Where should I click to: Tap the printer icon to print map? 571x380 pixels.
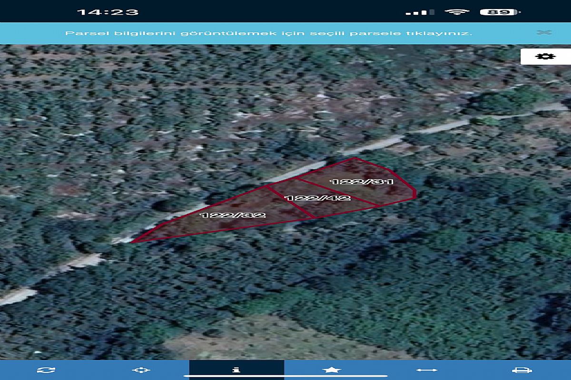522,370
